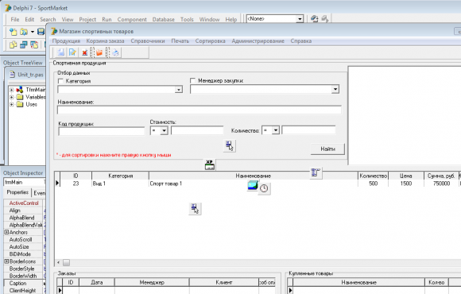
Task: Click Delphi's Open file toolbar icon
Action: point(24,32)
